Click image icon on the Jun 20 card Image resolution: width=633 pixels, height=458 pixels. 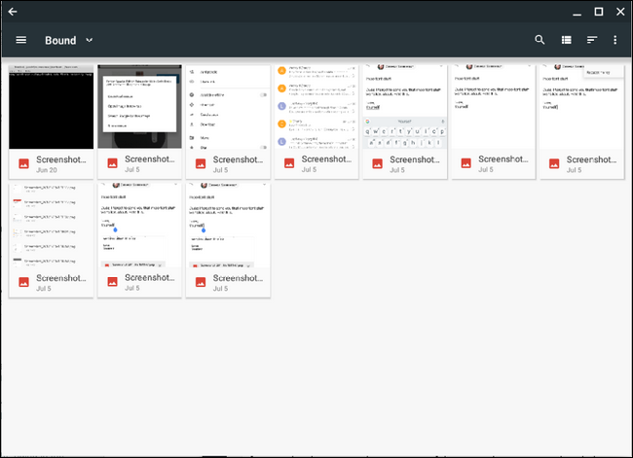click(x=23, y=163)
